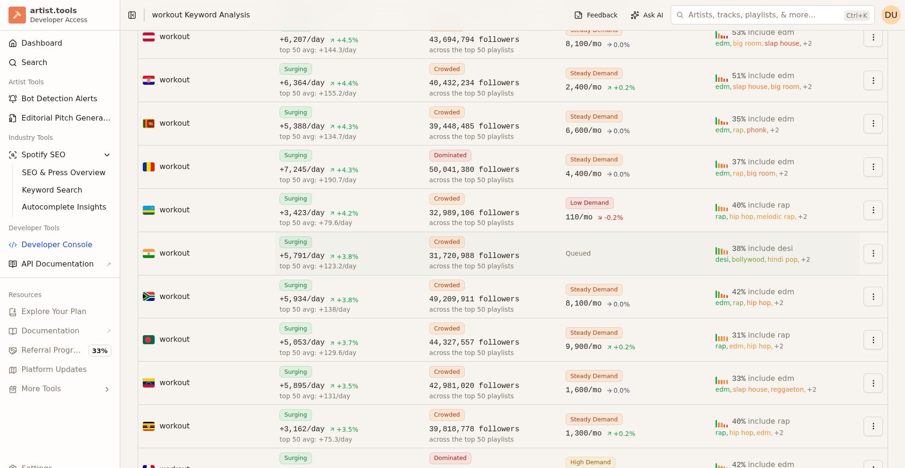The width and height of the screenshot is (905, 468).
Task: Open the Ask AI assistant
Action: point(647,15)
